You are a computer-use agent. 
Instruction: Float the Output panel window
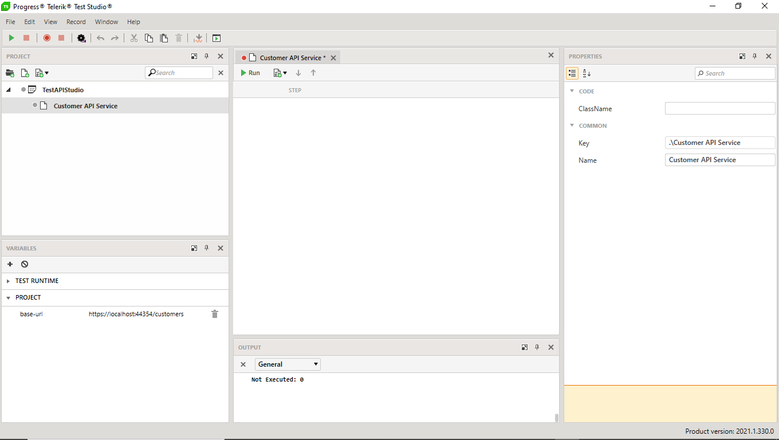[x=525, y=347]
